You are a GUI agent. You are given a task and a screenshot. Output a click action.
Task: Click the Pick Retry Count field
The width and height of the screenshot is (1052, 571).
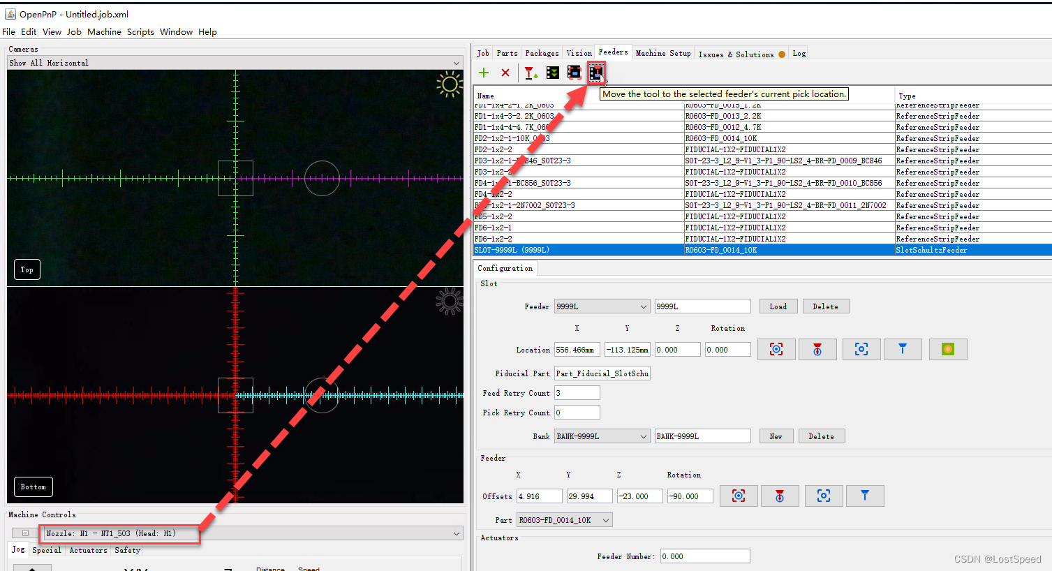coord(577,413)
